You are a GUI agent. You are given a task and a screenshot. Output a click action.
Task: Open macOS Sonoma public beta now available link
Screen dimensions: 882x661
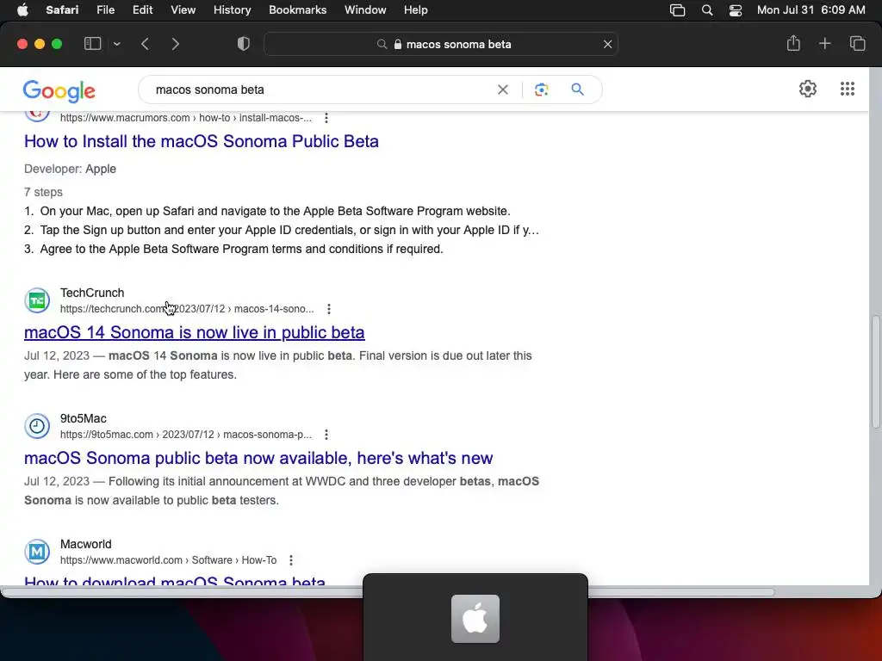point(258,458)
